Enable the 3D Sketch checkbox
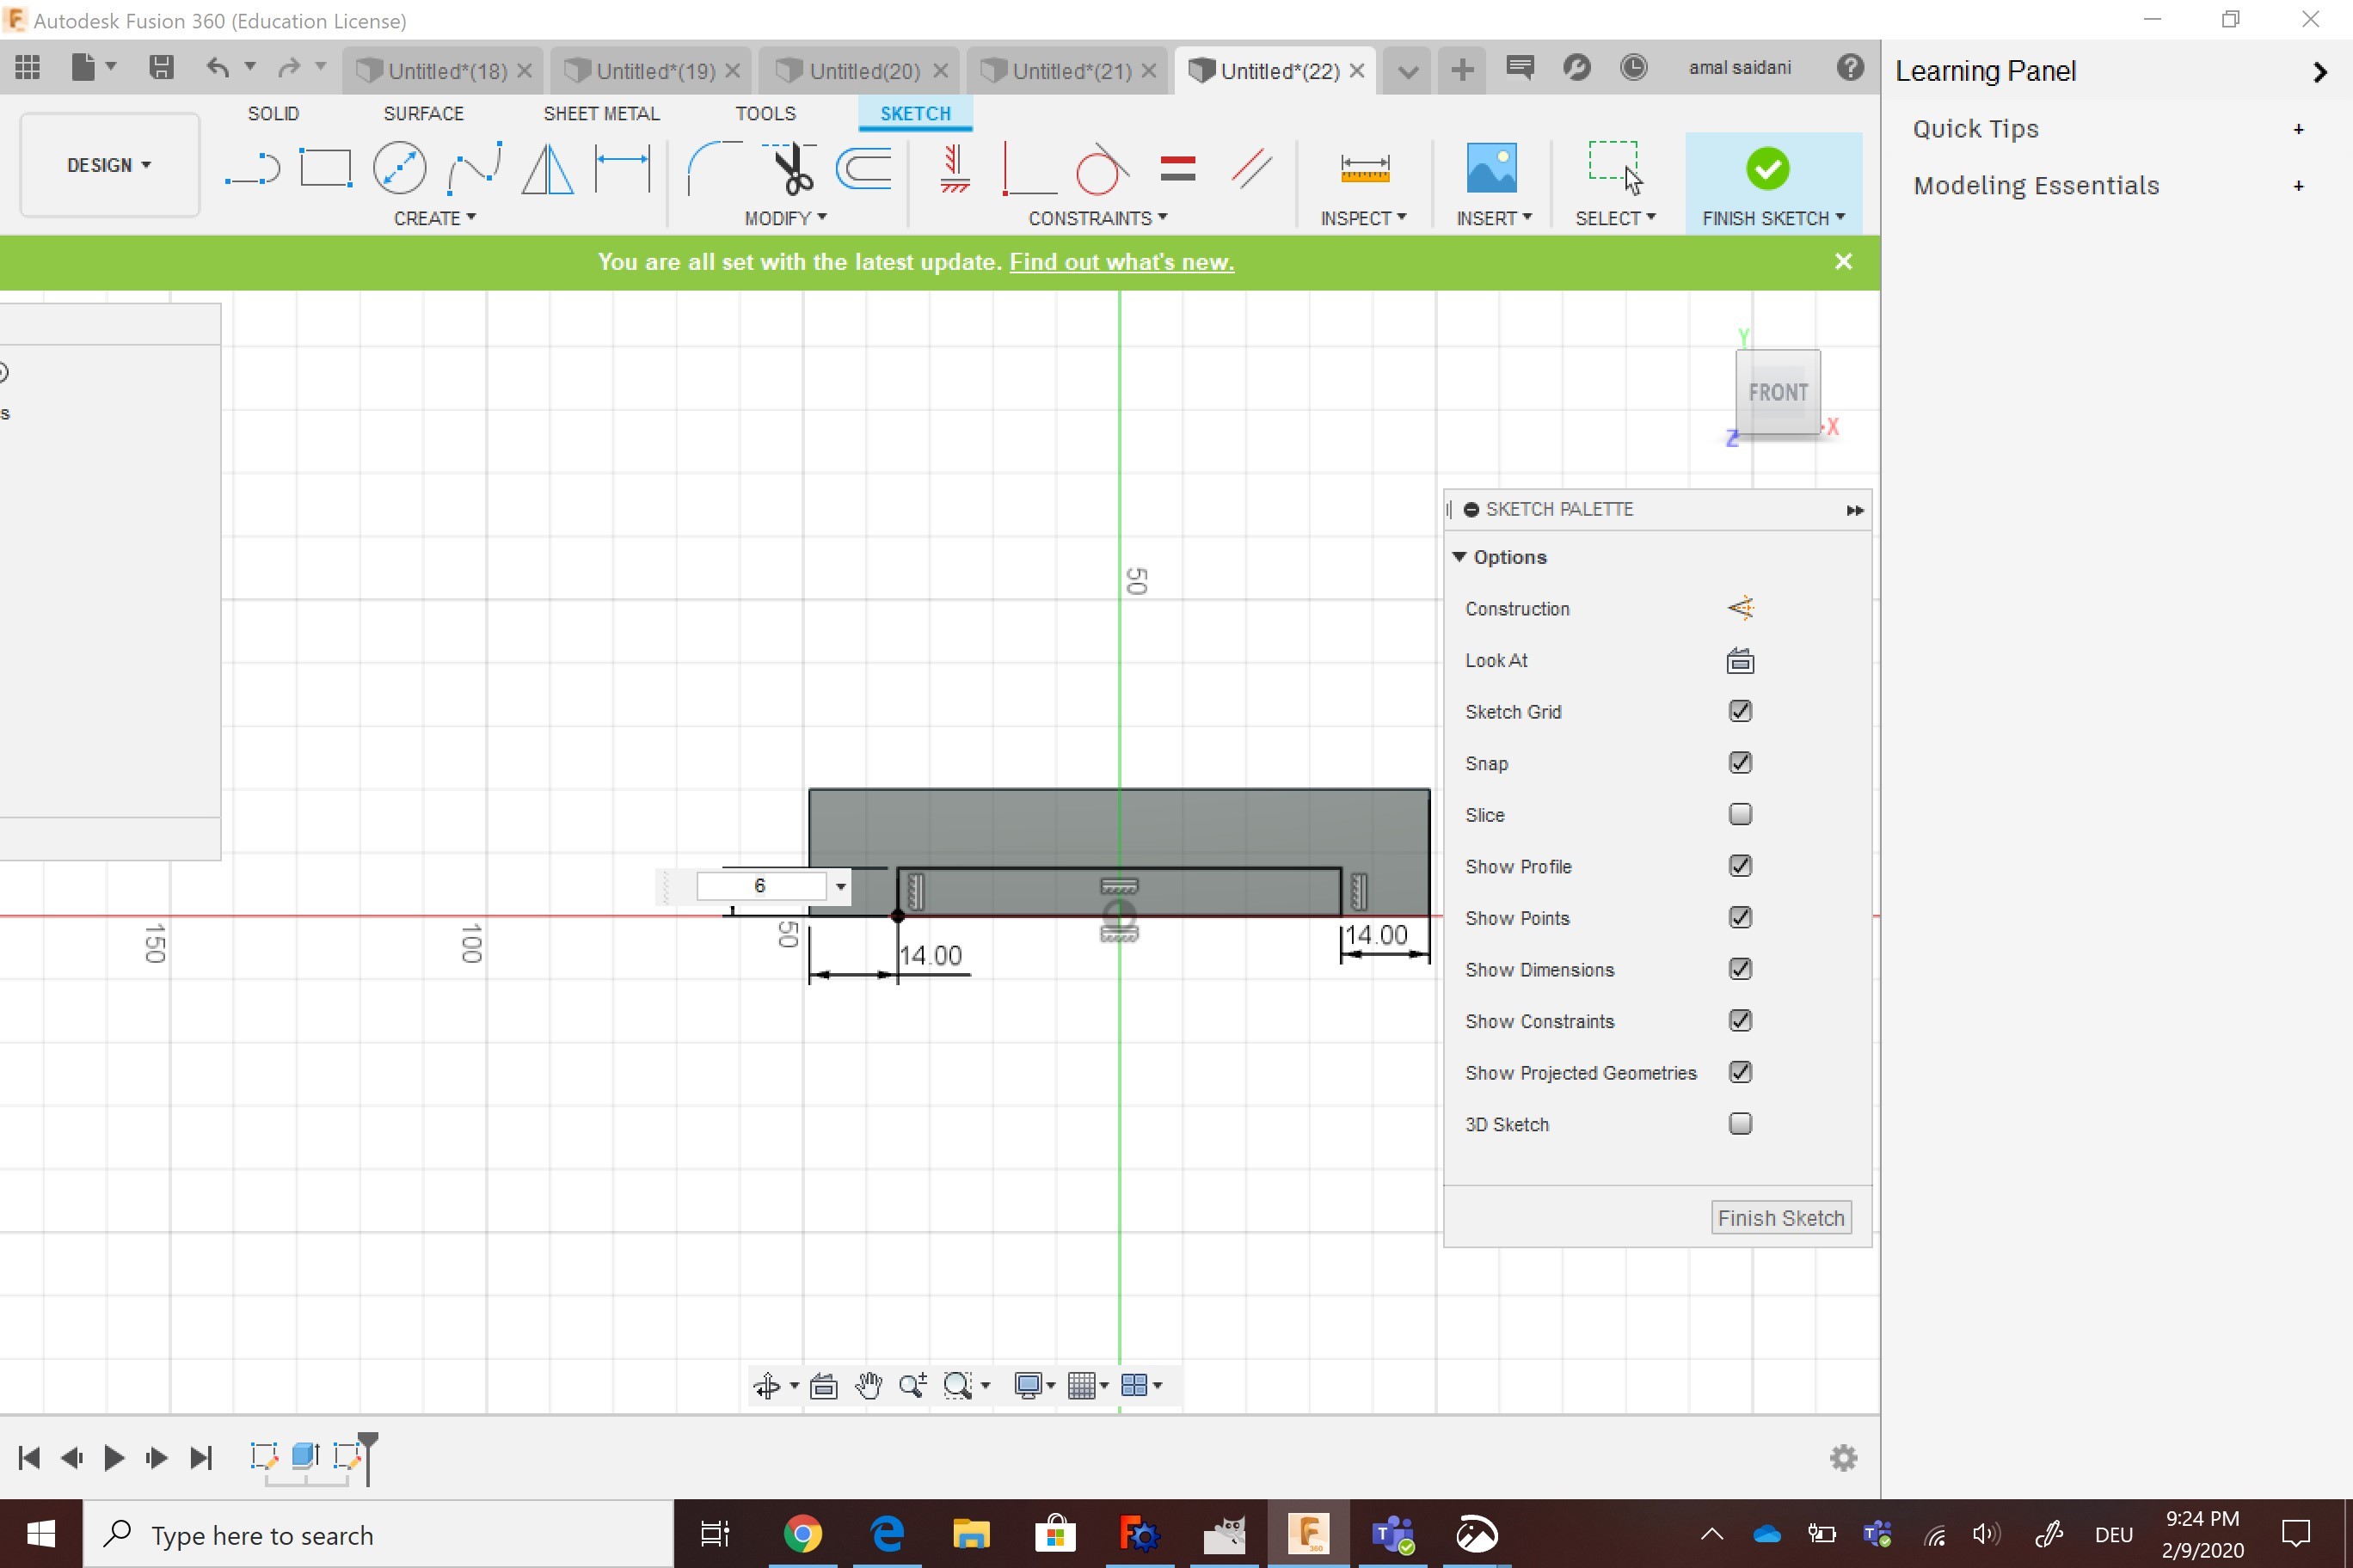Image resolution: width=2353 pixels, height=1568 pixels. click(1740, 1123)
